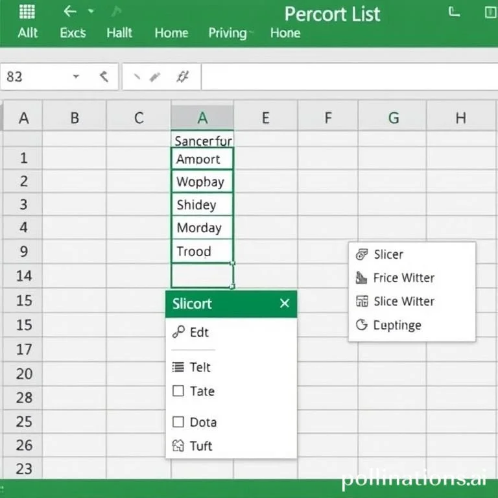Click the Ceptinge refresh icon
The height and width of the screenshot is (498, 498).
[362, 325]
